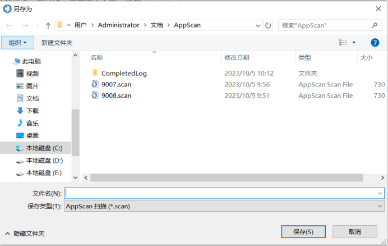The height and width of the screenshot is (246, 388).
Task: Close the 另存为 dialog
Action: (378, 9)
